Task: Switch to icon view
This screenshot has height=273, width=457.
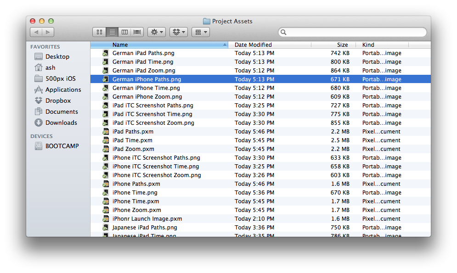Action: [x=99, y=32]
